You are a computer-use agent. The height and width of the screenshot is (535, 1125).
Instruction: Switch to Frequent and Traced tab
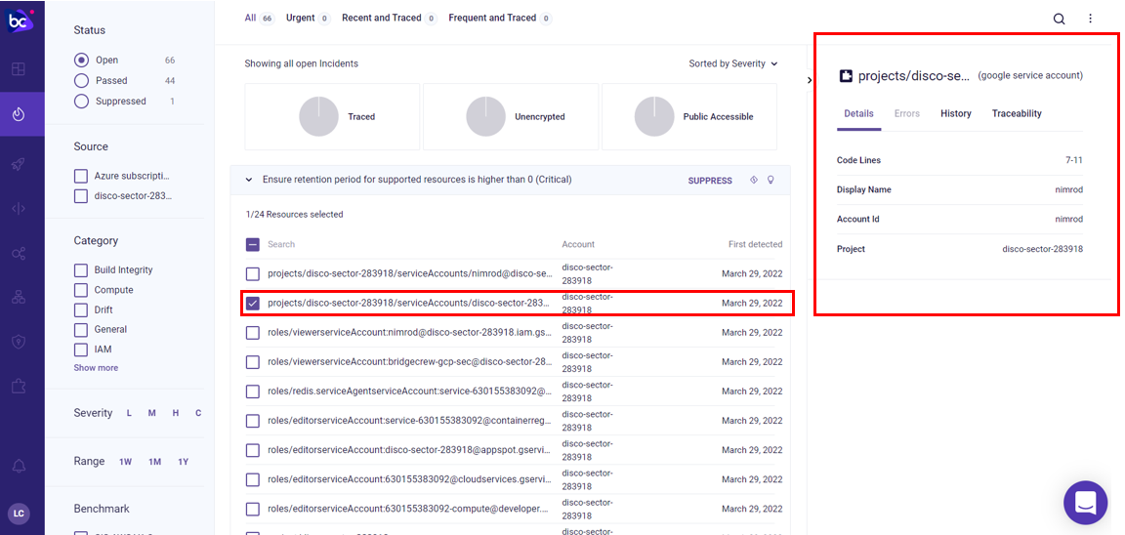click(x=500, y=18)
